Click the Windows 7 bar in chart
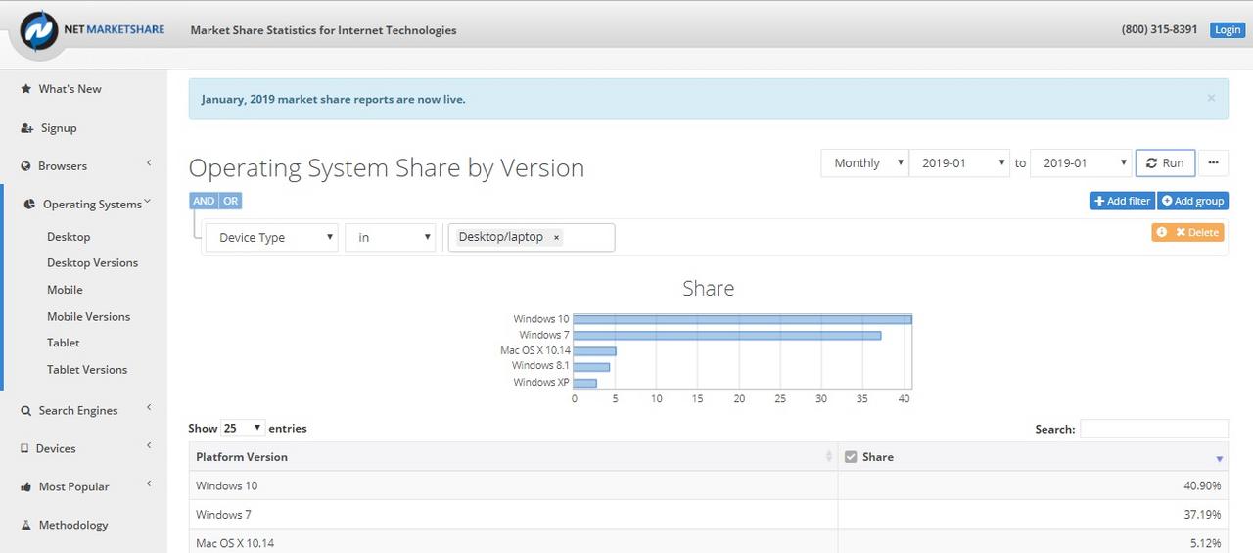This screenshot has width=1253, height=553. (727, 335)
